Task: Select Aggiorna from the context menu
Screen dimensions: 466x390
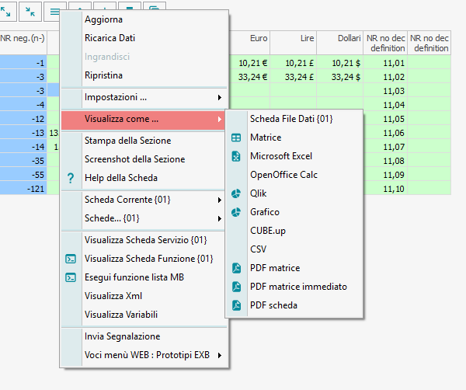Action: point(103,19)
